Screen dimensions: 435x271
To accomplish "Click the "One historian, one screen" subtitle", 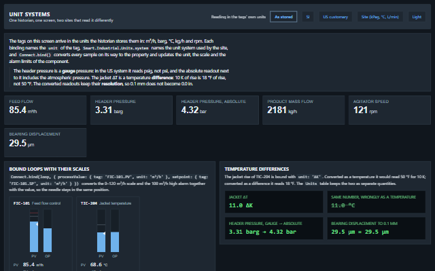I will pos(61,20).
